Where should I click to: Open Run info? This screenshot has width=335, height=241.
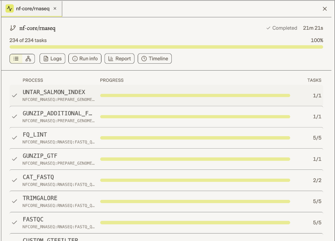pos(85,59)
